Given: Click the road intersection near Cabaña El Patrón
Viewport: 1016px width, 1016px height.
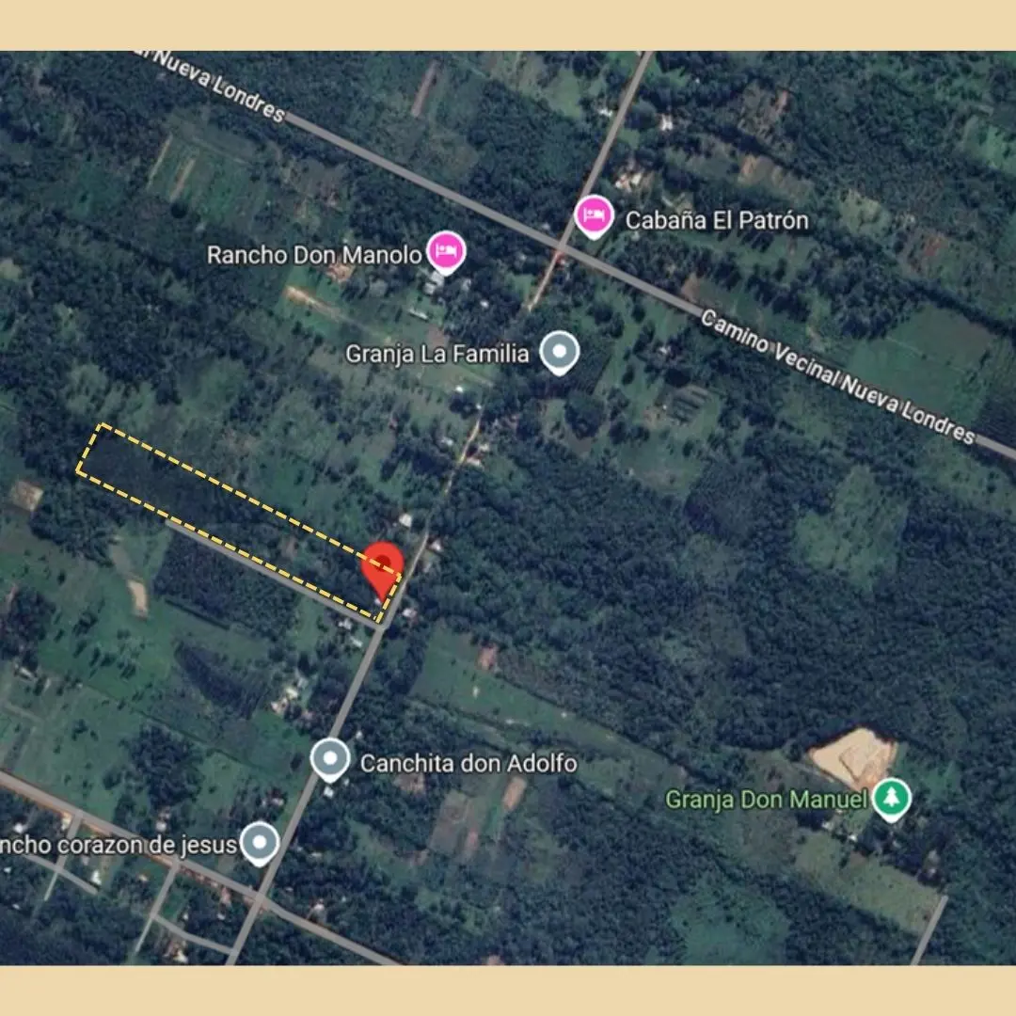Looking at the screenshot, I should pos(561,249).
